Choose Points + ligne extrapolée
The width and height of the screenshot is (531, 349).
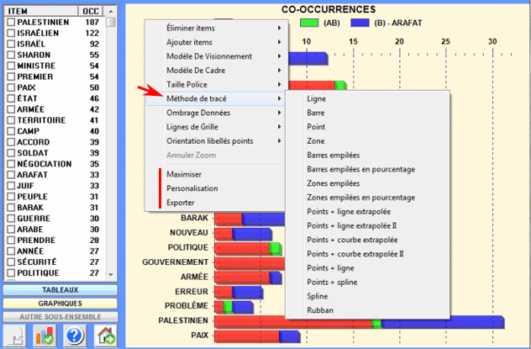tap(368, 211)
